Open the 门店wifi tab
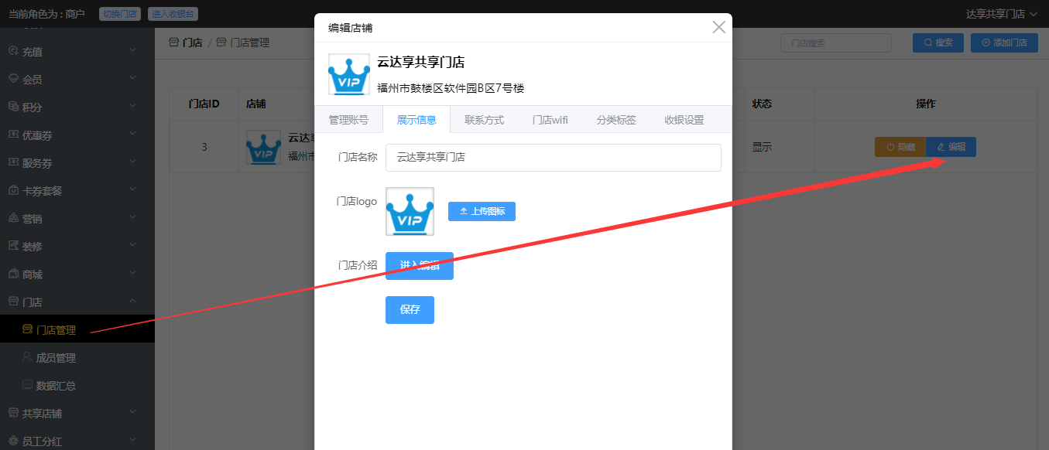 coord(550,120)
